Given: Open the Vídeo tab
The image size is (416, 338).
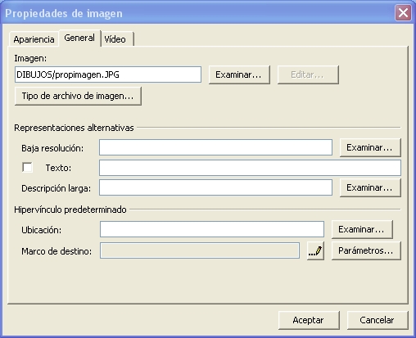Looking at the screenshot, I should [117, 39].
